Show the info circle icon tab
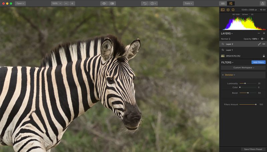The height and width of the screenshot is (152, 267). [x=233, y=10]
